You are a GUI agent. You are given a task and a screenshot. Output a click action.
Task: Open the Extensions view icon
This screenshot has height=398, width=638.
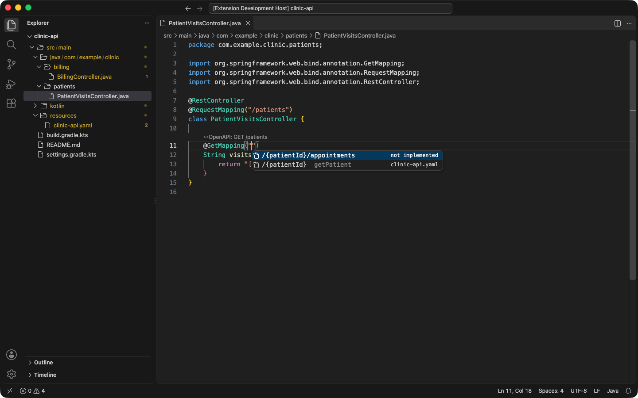[12, 103]
